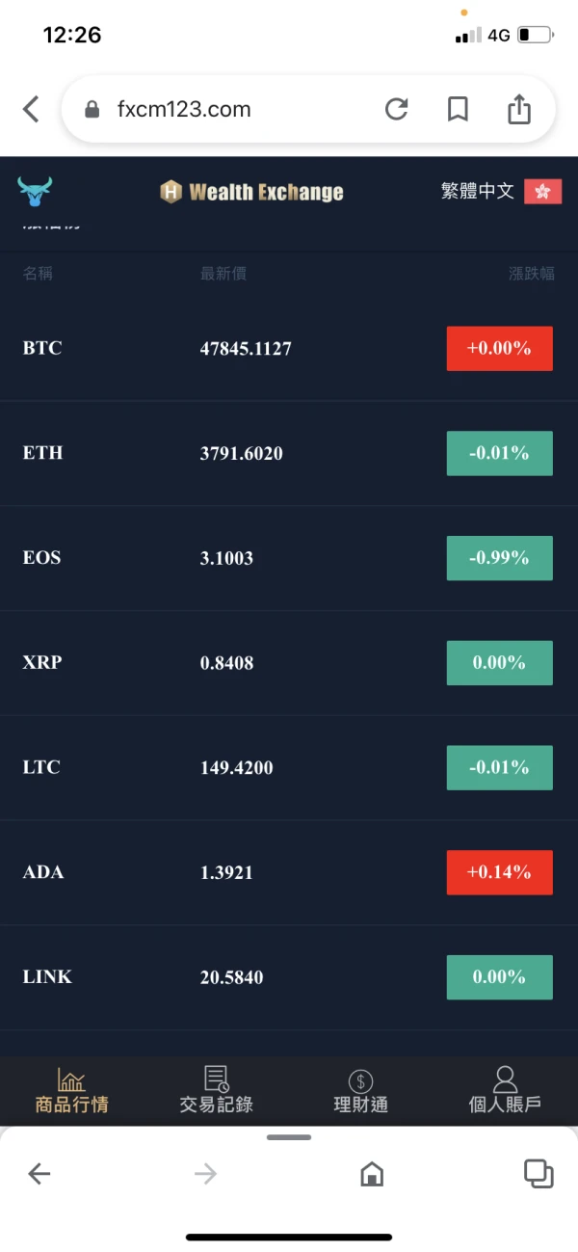
Task: Tap the Hong Kong flag icon
Action: 542,191
